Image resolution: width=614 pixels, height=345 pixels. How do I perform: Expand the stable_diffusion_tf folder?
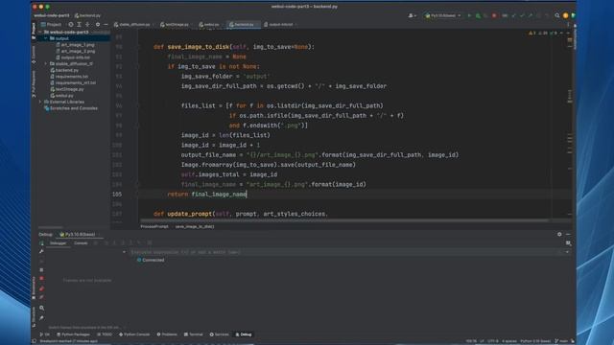click(x=46, y=64)
